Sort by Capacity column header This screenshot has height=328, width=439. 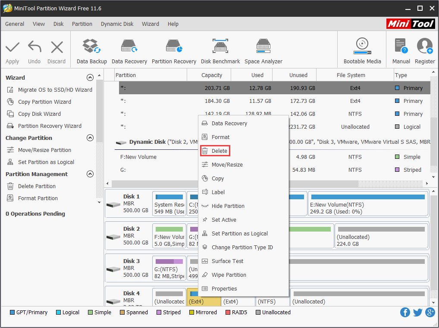pyautogui.click(x=209, y=75)
